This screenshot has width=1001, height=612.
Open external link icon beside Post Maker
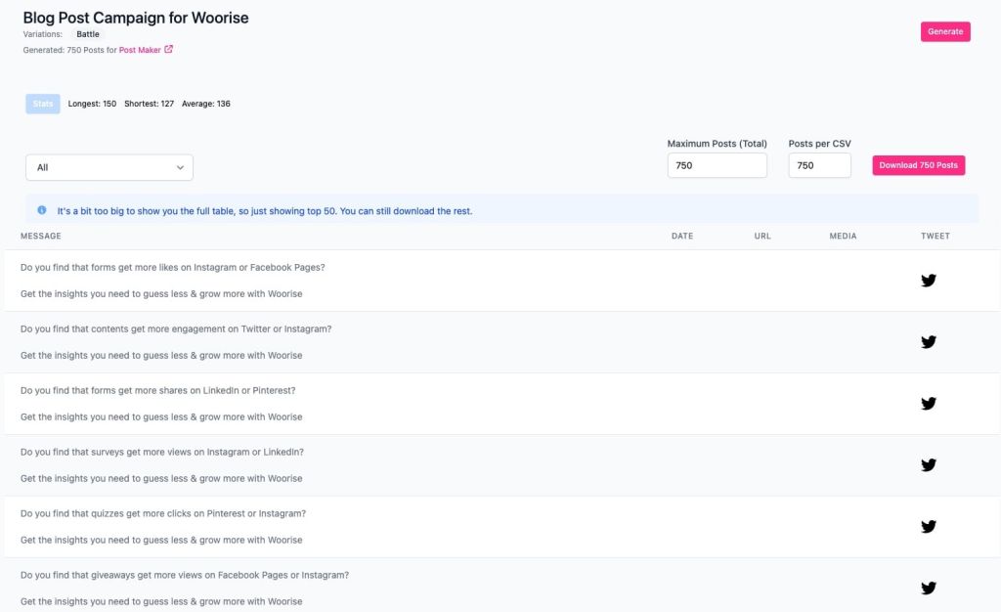[x=168, y=49]
